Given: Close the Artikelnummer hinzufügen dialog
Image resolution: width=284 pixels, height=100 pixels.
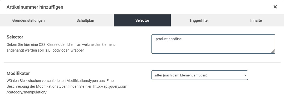Looking at the screenshot, I should pyautogui.click(x=275, y=7).
